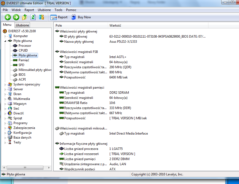The width and height of the screenshot is (239, 184).
Task: Expand the Serwer tree node
Action: pos(5,89)
